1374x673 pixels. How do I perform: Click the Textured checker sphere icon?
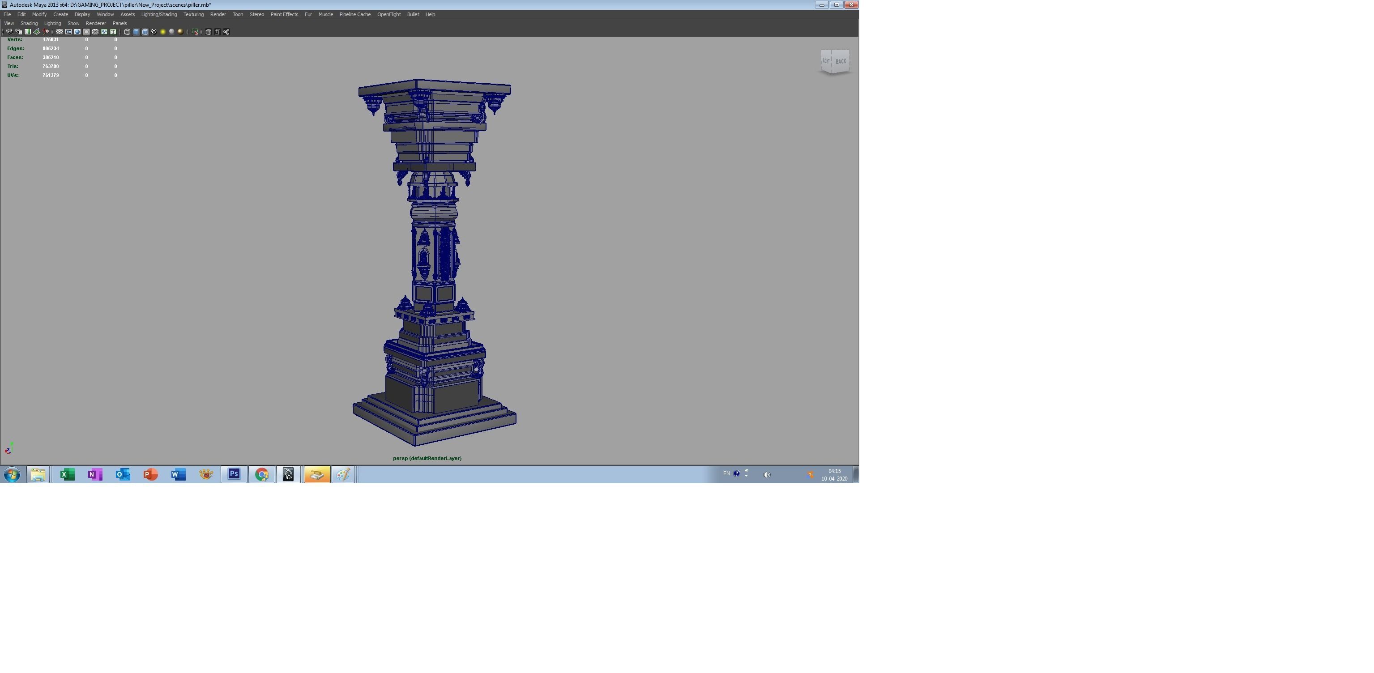click(x=154, y=32)
